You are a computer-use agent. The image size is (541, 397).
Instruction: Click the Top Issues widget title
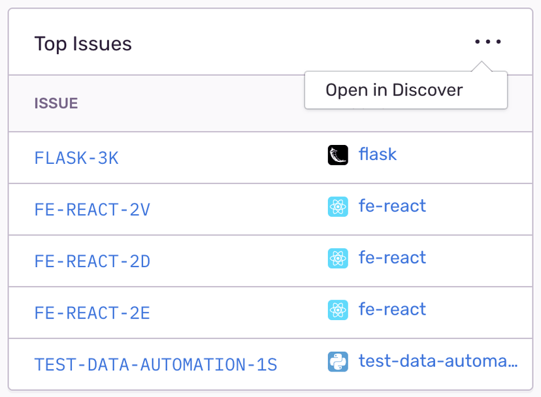tap(83, 43)
